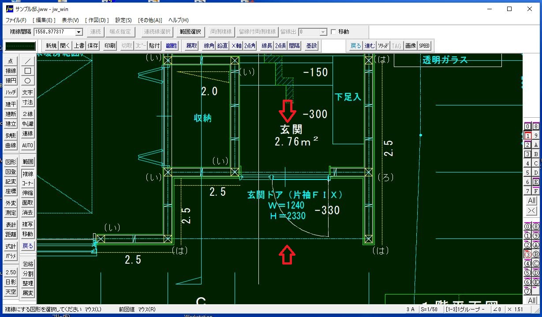Open the 2.5D view tool
This screenshot has height=317, width=542.
pyautogui.click(x=11, y=272)
